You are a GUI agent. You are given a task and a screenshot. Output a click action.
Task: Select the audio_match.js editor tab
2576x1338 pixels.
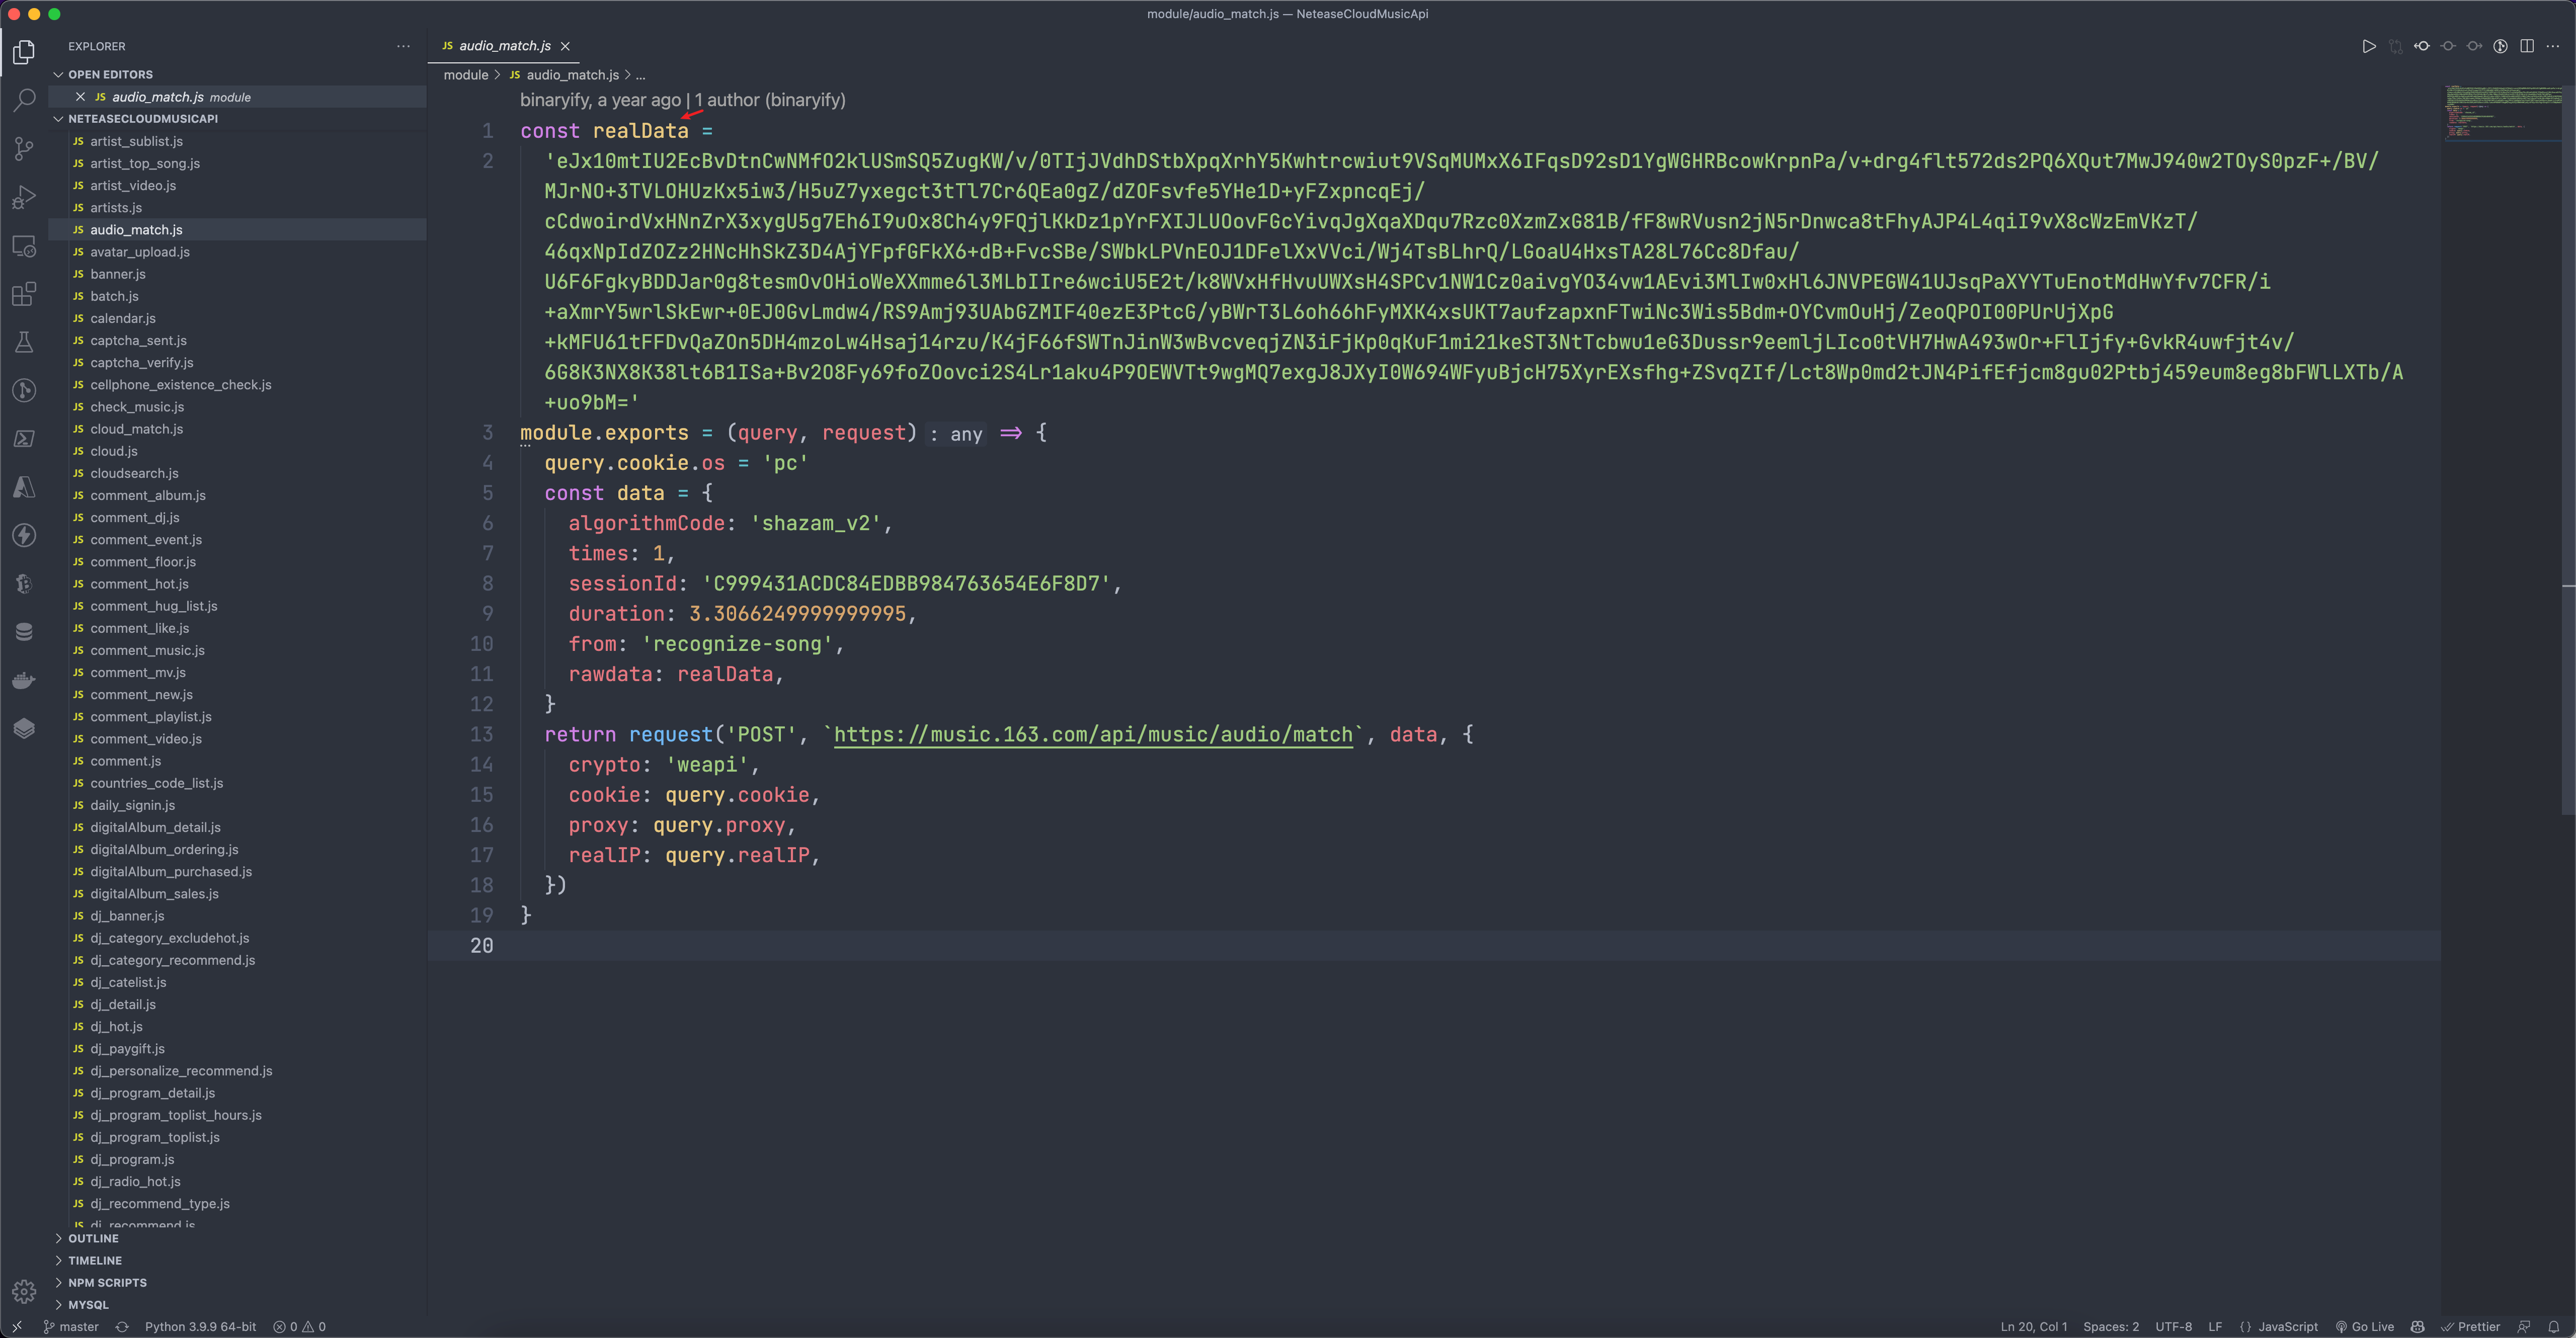click(x=504, y=46)
